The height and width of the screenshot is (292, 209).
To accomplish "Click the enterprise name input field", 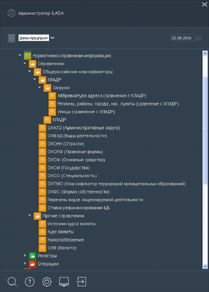I will [x=34, y=38].
